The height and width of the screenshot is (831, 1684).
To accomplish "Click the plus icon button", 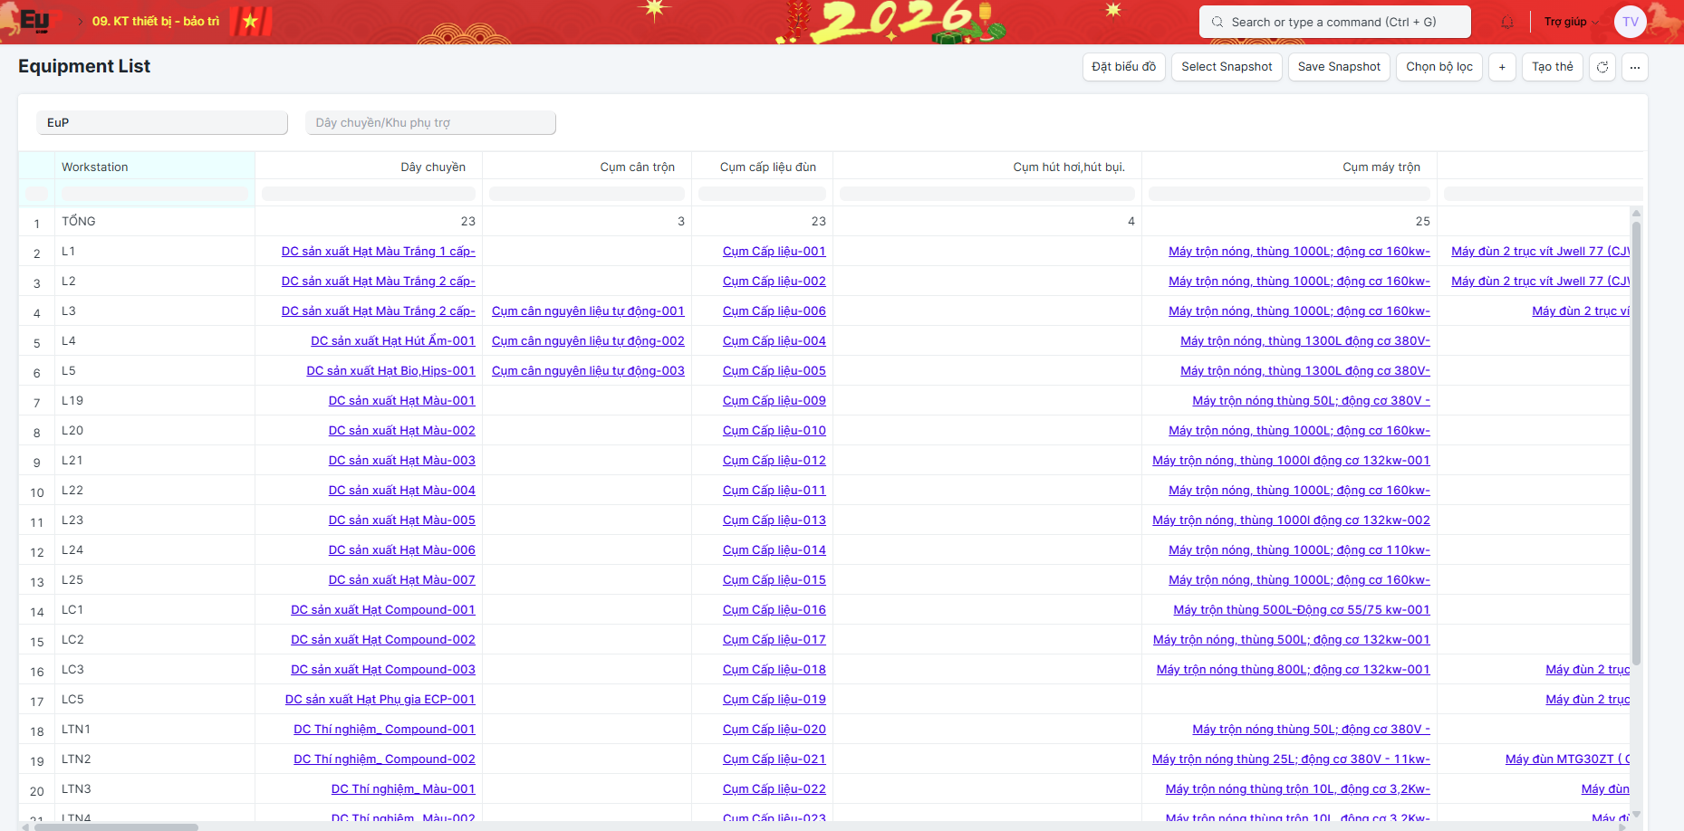I will (1502, 67).
